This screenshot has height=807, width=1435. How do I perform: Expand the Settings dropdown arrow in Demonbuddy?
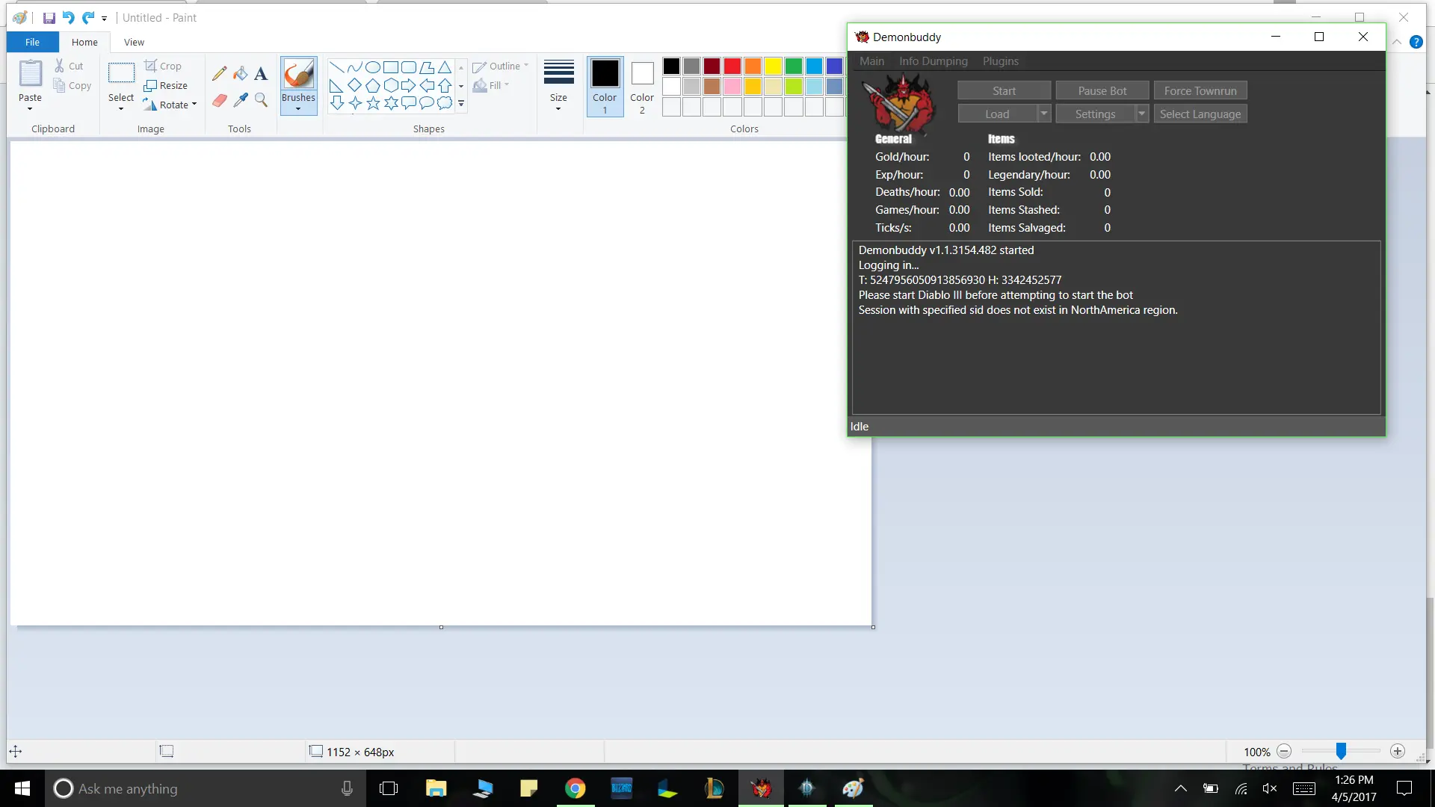[x=1141, y=114]
